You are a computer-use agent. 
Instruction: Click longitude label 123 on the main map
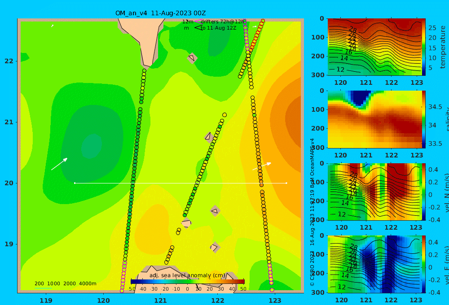pyautogui.click(x=275, y=301)
